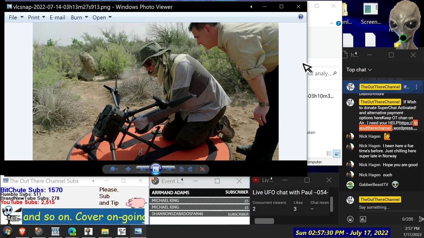Click the Windows Start button
This screenshot has width=424, height=238.
(8, 231)
